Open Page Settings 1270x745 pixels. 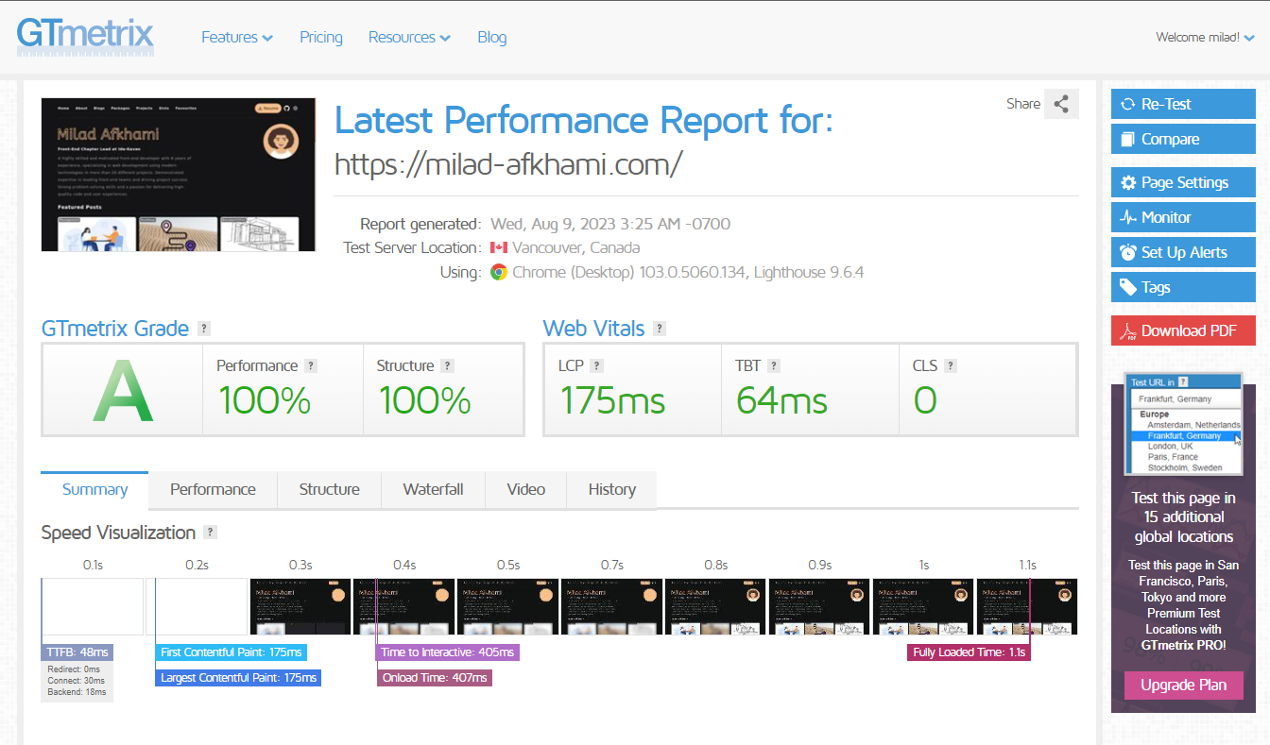[1183, 182]
